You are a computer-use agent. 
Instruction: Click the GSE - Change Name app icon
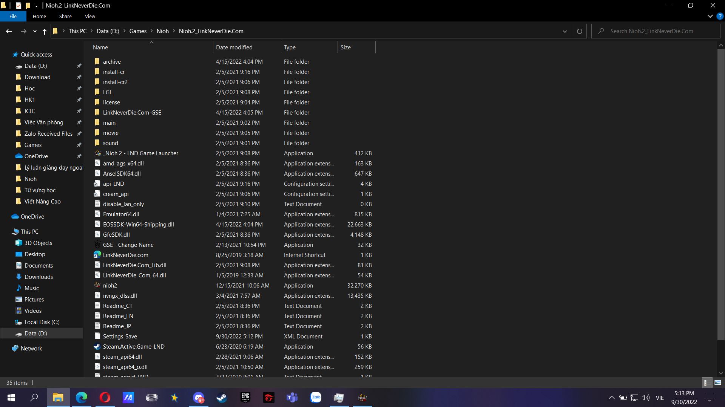coord(97,245)
